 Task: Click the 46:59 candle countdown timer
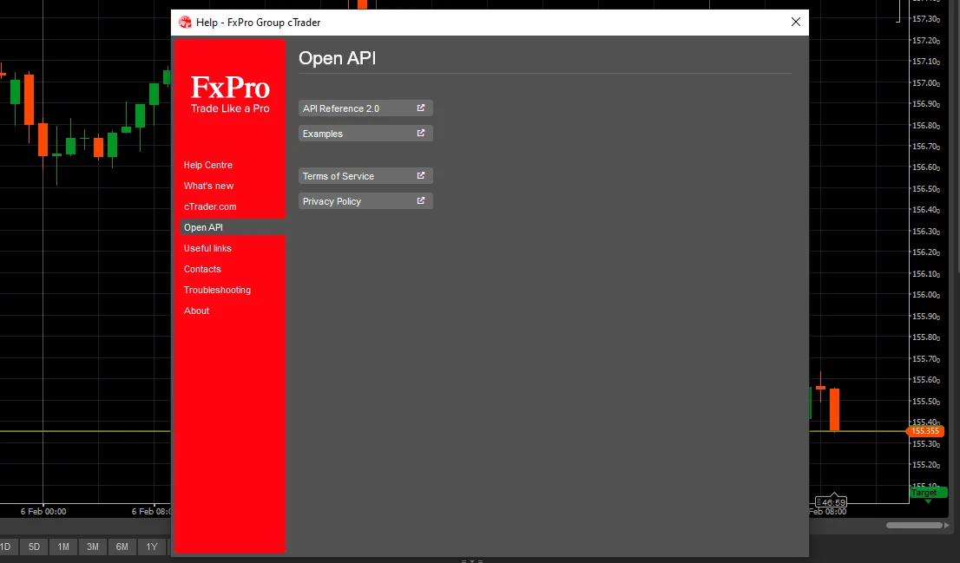(832, 501)
